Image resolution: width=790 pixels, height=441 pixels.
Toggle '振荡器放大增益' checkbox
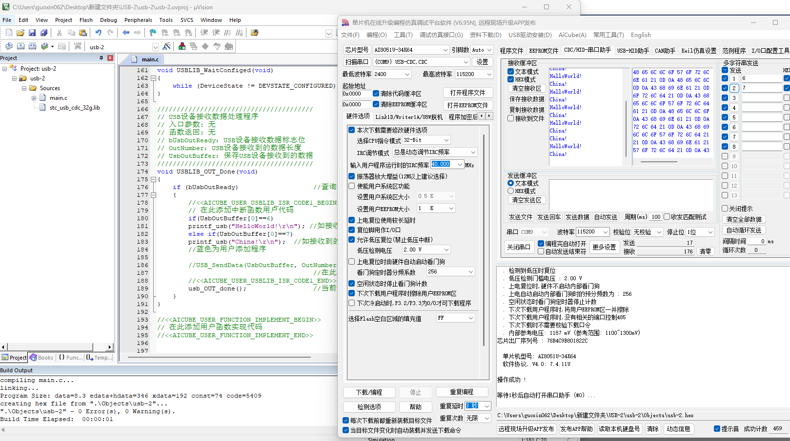pyautogui.click(x=351, y=176)
